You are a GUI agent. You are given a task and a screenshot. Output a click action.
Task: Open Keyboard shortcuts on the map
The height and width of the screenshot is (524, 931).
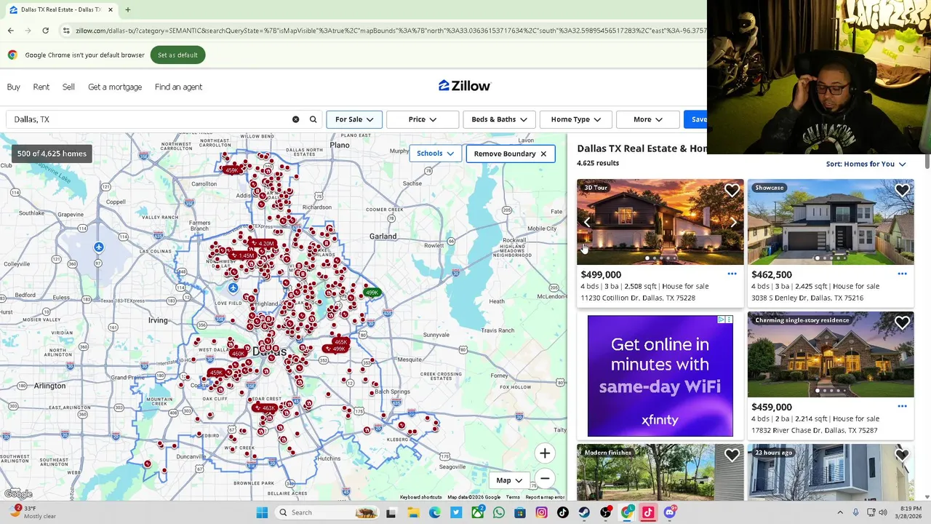tap(420, 497)
